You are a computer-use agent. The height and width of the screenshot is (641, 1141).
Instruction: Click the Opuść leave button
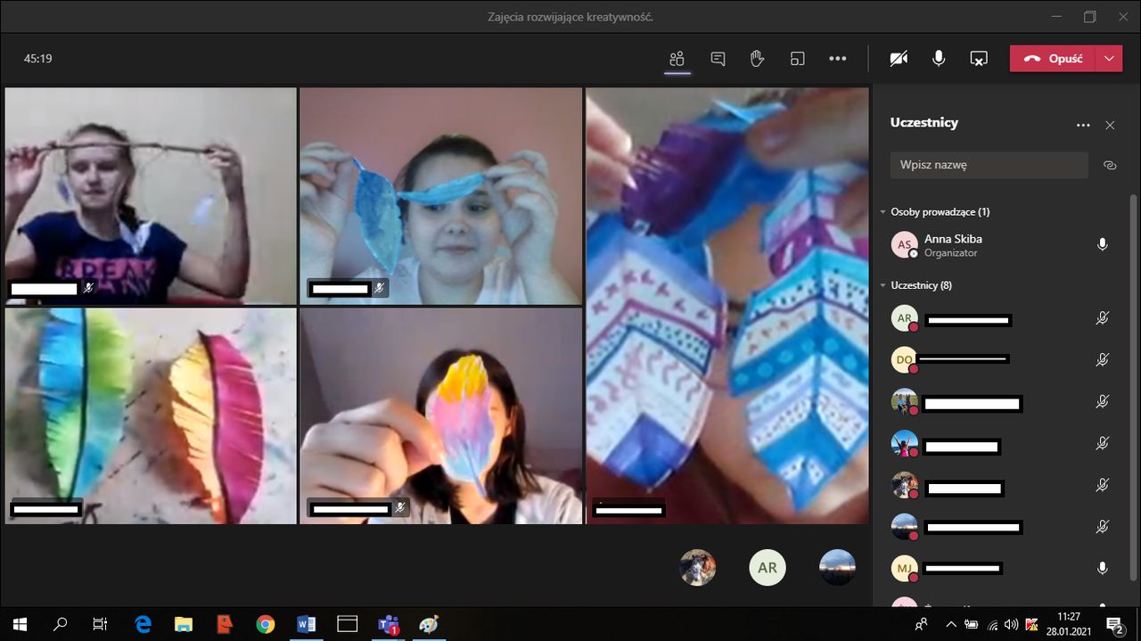coord(1054,59)
